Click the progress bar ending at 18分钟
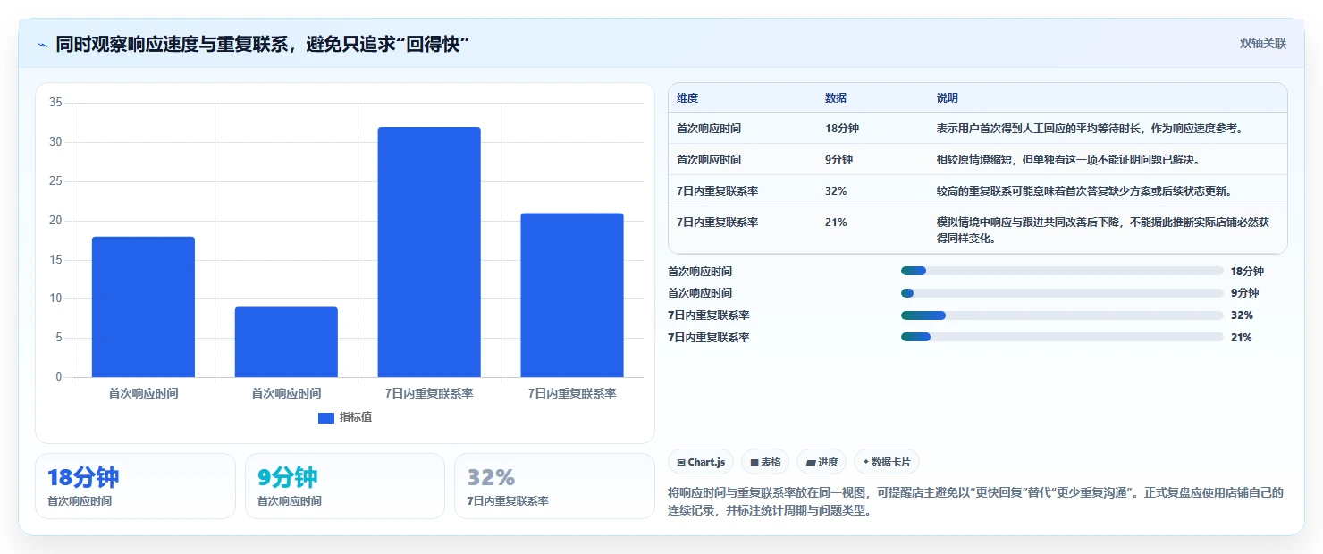1323x554 pixels. (1062, 271)
